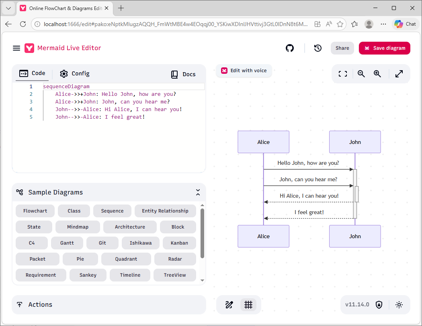Open the GitHub repository icon
The height and width of the screenshot is (326, 422).
coord(290,48)
